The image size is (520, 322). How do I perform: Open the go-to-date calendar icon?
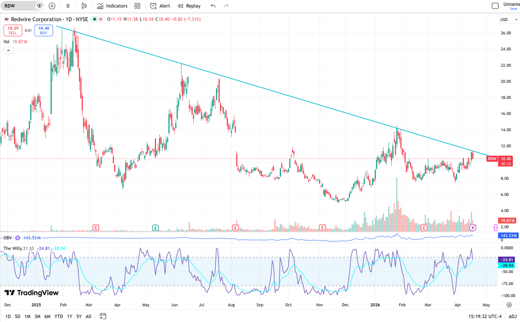(x=103, y=316)
